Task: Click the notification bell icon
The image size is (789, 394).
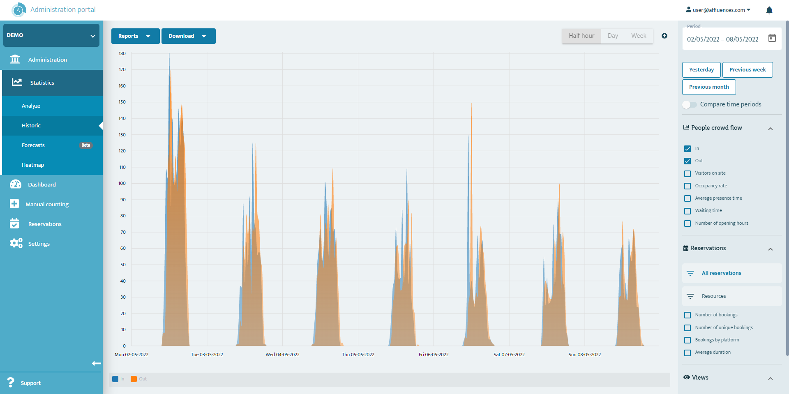Action: 769,10
